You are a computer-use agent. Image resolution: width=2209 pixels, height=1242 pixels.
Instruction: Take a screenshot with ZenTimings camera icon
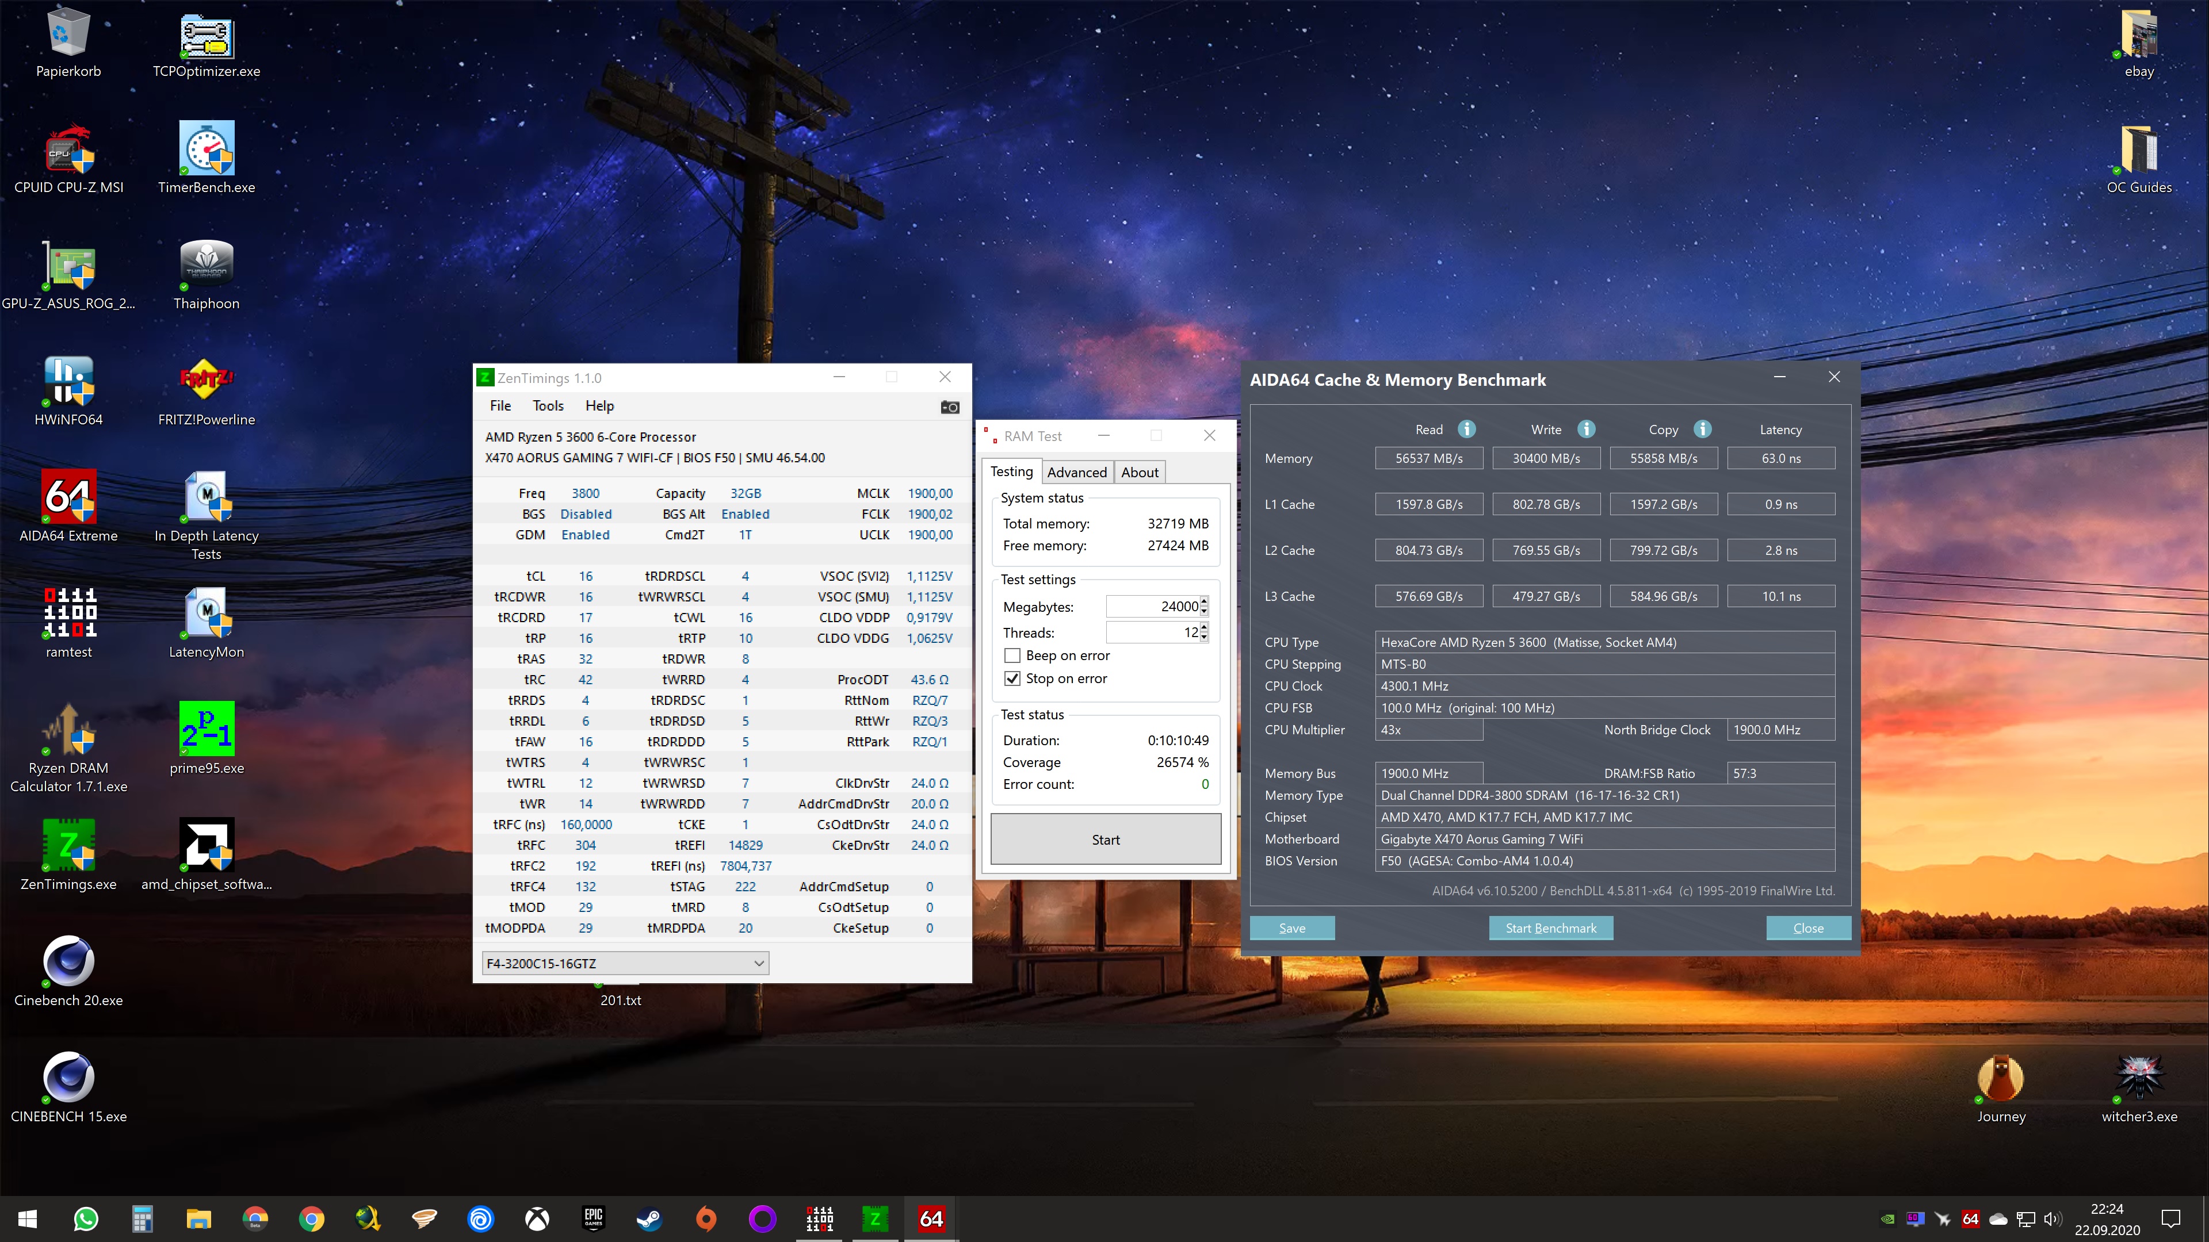pos(949,407)
